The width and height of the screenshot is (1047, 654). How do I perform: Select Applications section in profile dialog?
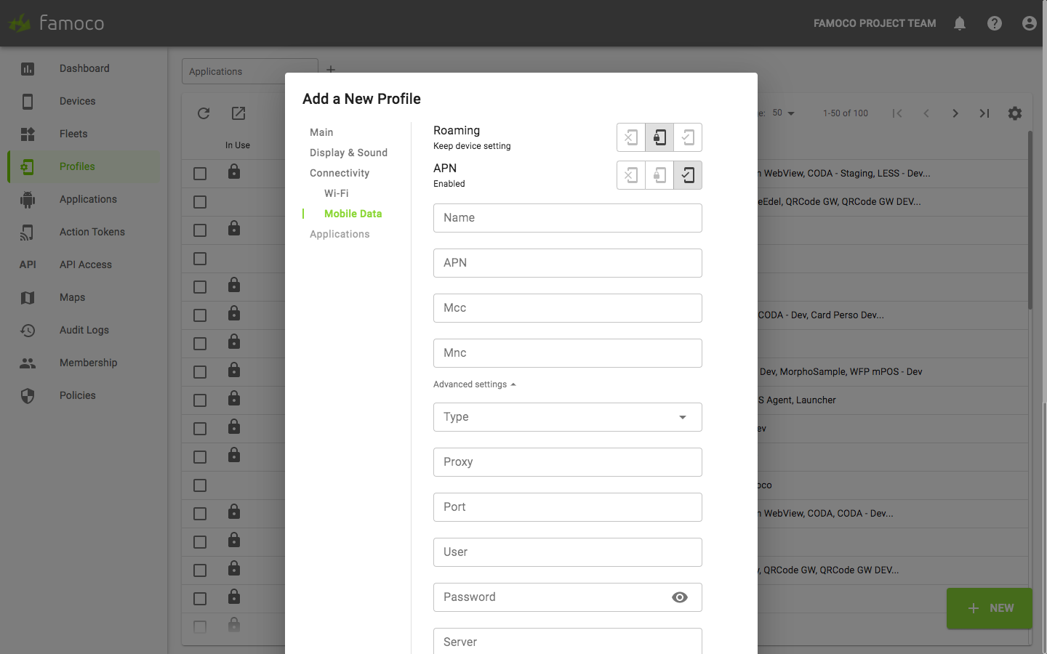tap(340, 234)
